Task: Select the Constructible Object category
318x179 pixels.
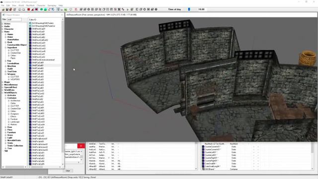Action: coord(17,45)
